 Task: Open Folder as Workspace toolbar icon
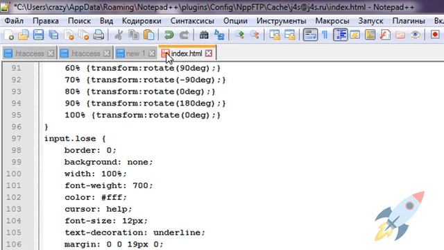point(400,35)
